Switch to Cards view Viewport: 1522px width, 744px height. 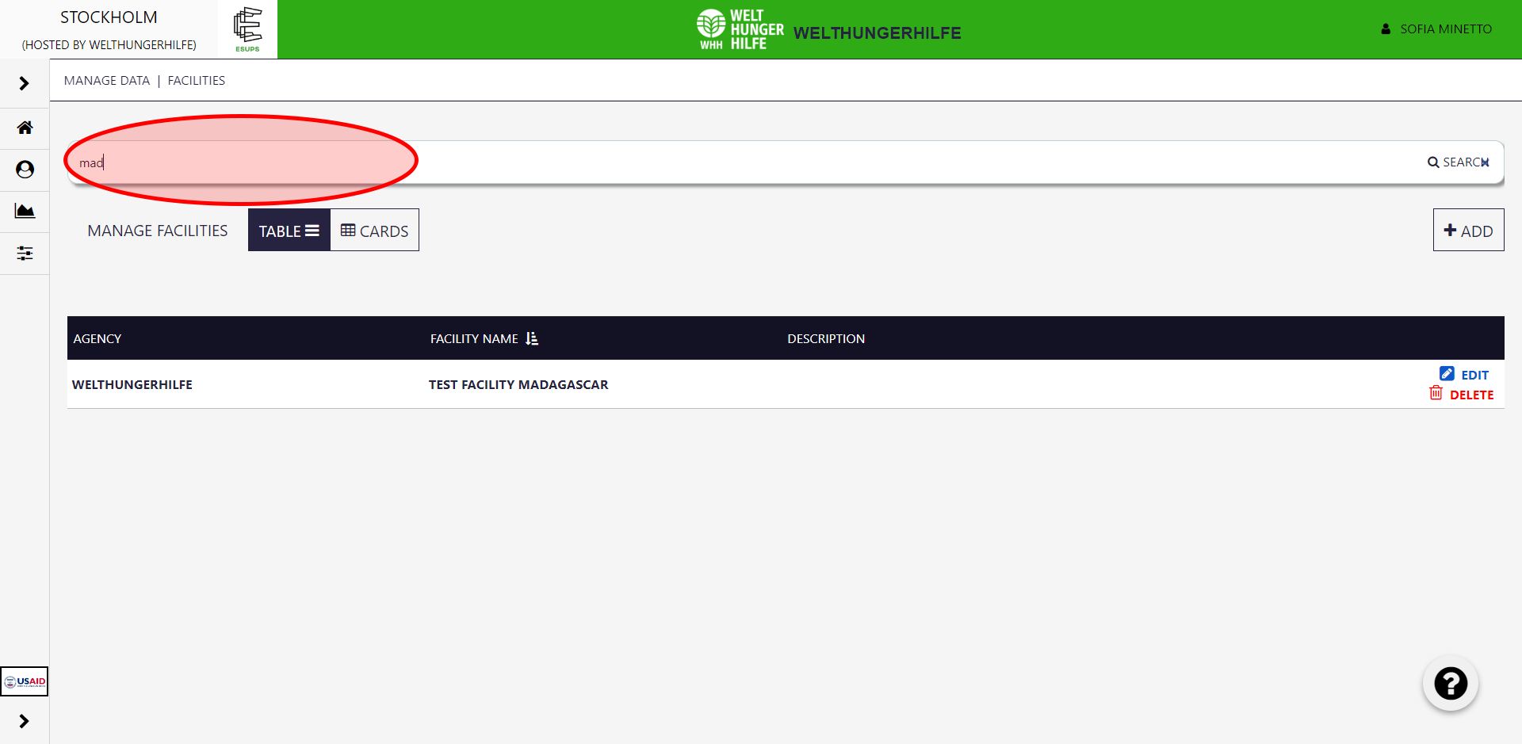pyautogui.click(x=374, y=231)
